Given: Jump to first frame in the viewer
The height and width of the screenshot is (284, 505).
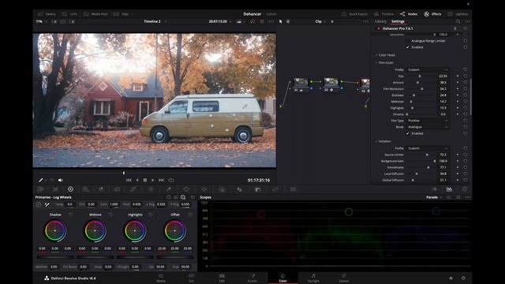Looking at the screenshot, I should [x=129, y=180].
